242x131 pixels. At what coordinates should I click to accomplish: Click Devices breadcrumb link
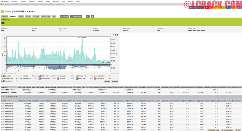point(6,4)
